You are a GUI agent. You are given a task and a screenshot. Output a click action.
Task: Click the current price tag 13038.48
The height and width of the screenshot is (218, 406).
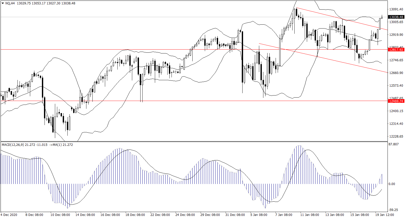[x=396, y=17]
